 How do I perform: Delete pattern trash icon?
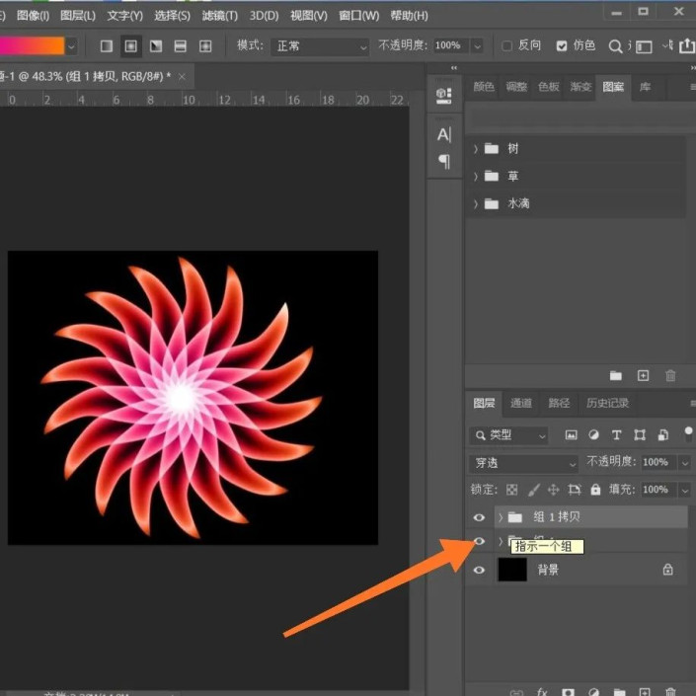(x=670, y=376)
